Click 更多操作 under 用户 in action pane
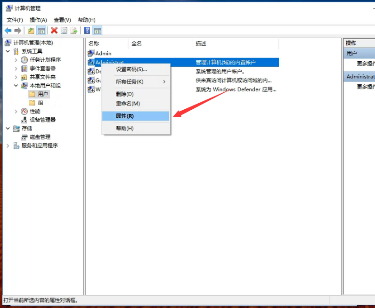The image size is (375, 308). 366,64
